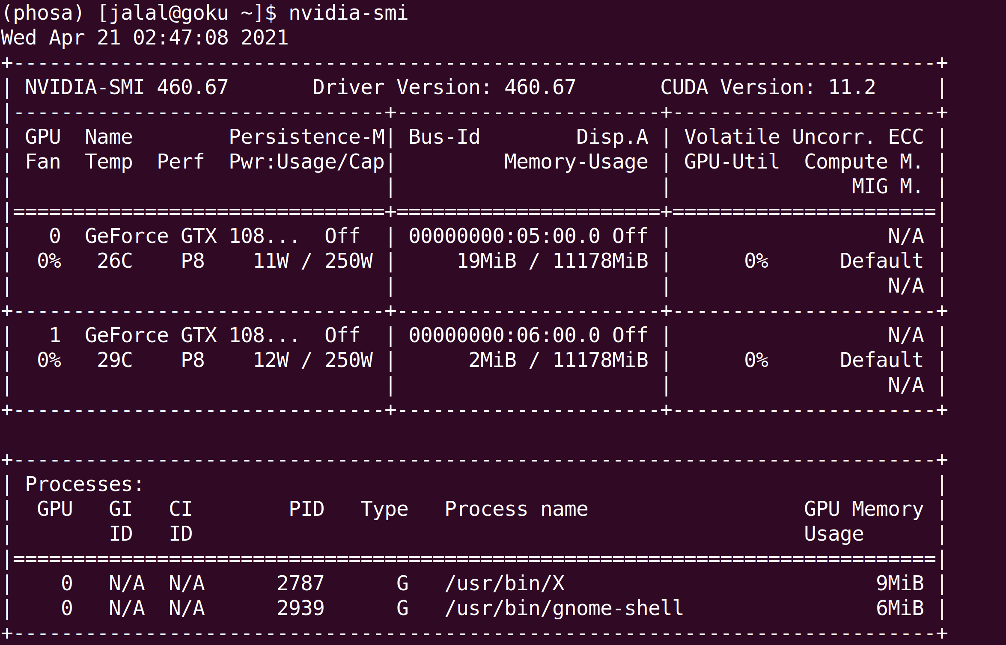Click GPU 0 memory usage 19MiB
Image resolution: width=1006 pixels, height=645 pixels.
pos(486,261)
